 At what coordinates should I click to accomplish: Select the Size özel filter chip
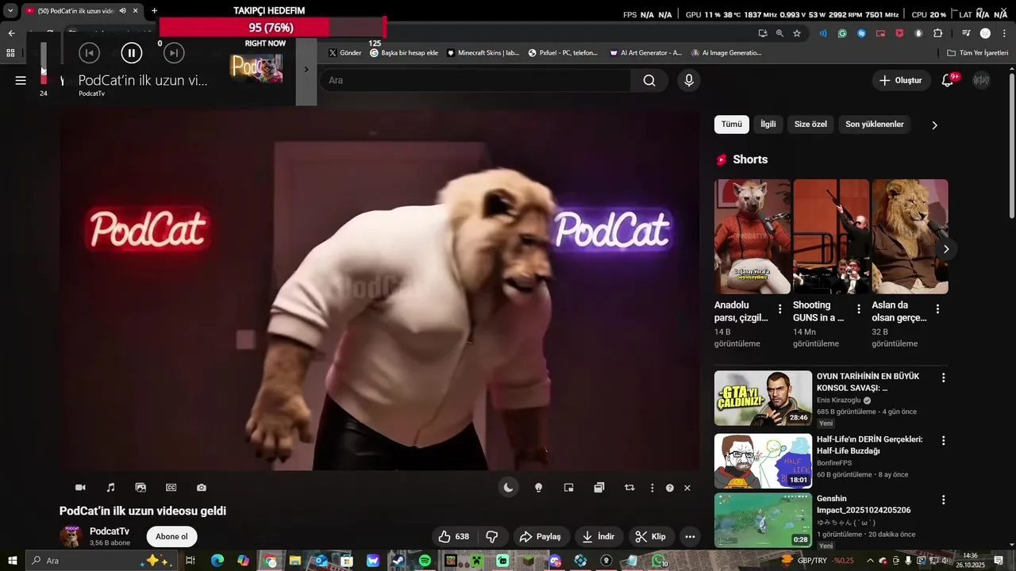pos(810,125)
